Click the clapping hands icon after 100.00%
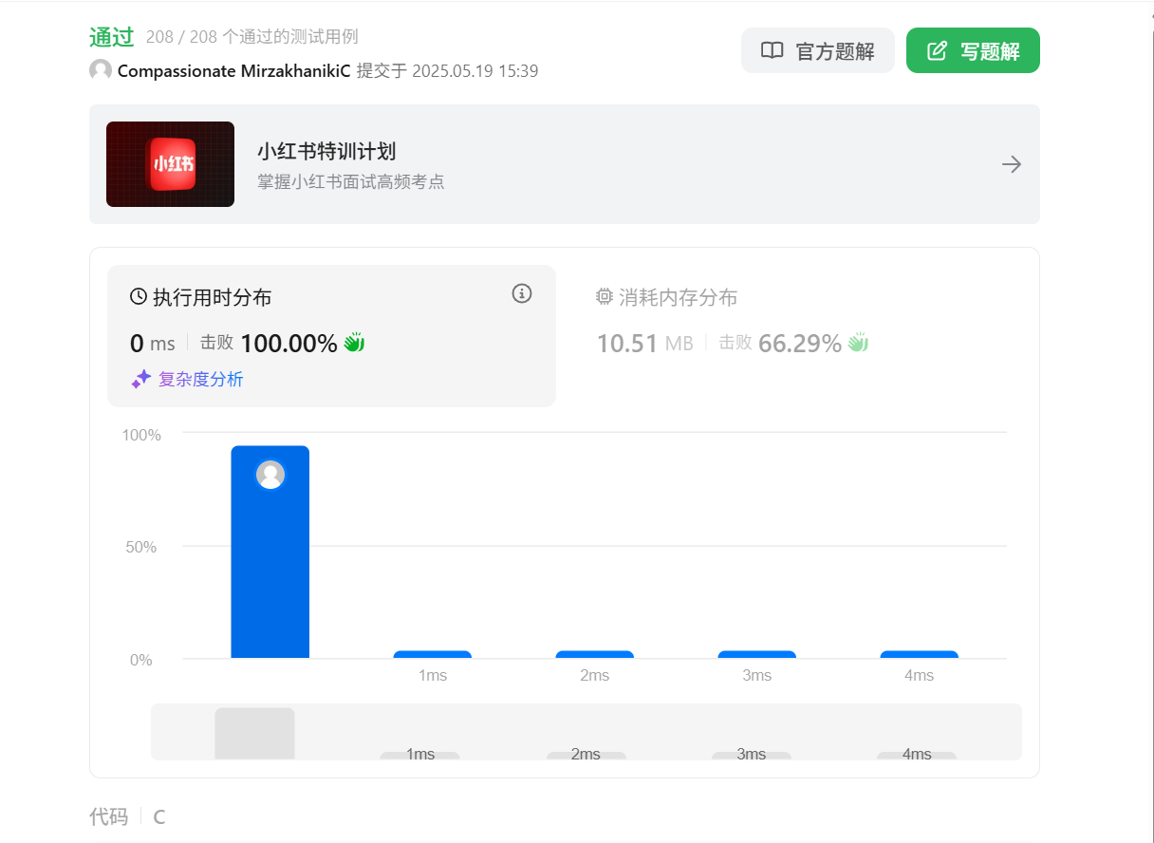Screen dimensions: 1154x843 [x=354, y=343]
